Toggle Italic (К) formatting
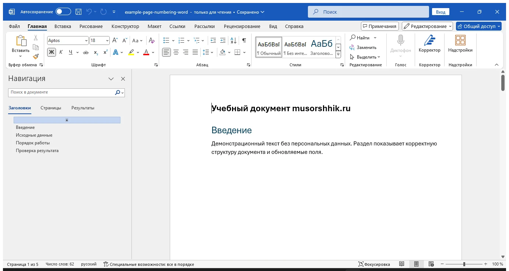Image resolution: width=509 pixels, height=271 pixels. [x=61, y=52]
